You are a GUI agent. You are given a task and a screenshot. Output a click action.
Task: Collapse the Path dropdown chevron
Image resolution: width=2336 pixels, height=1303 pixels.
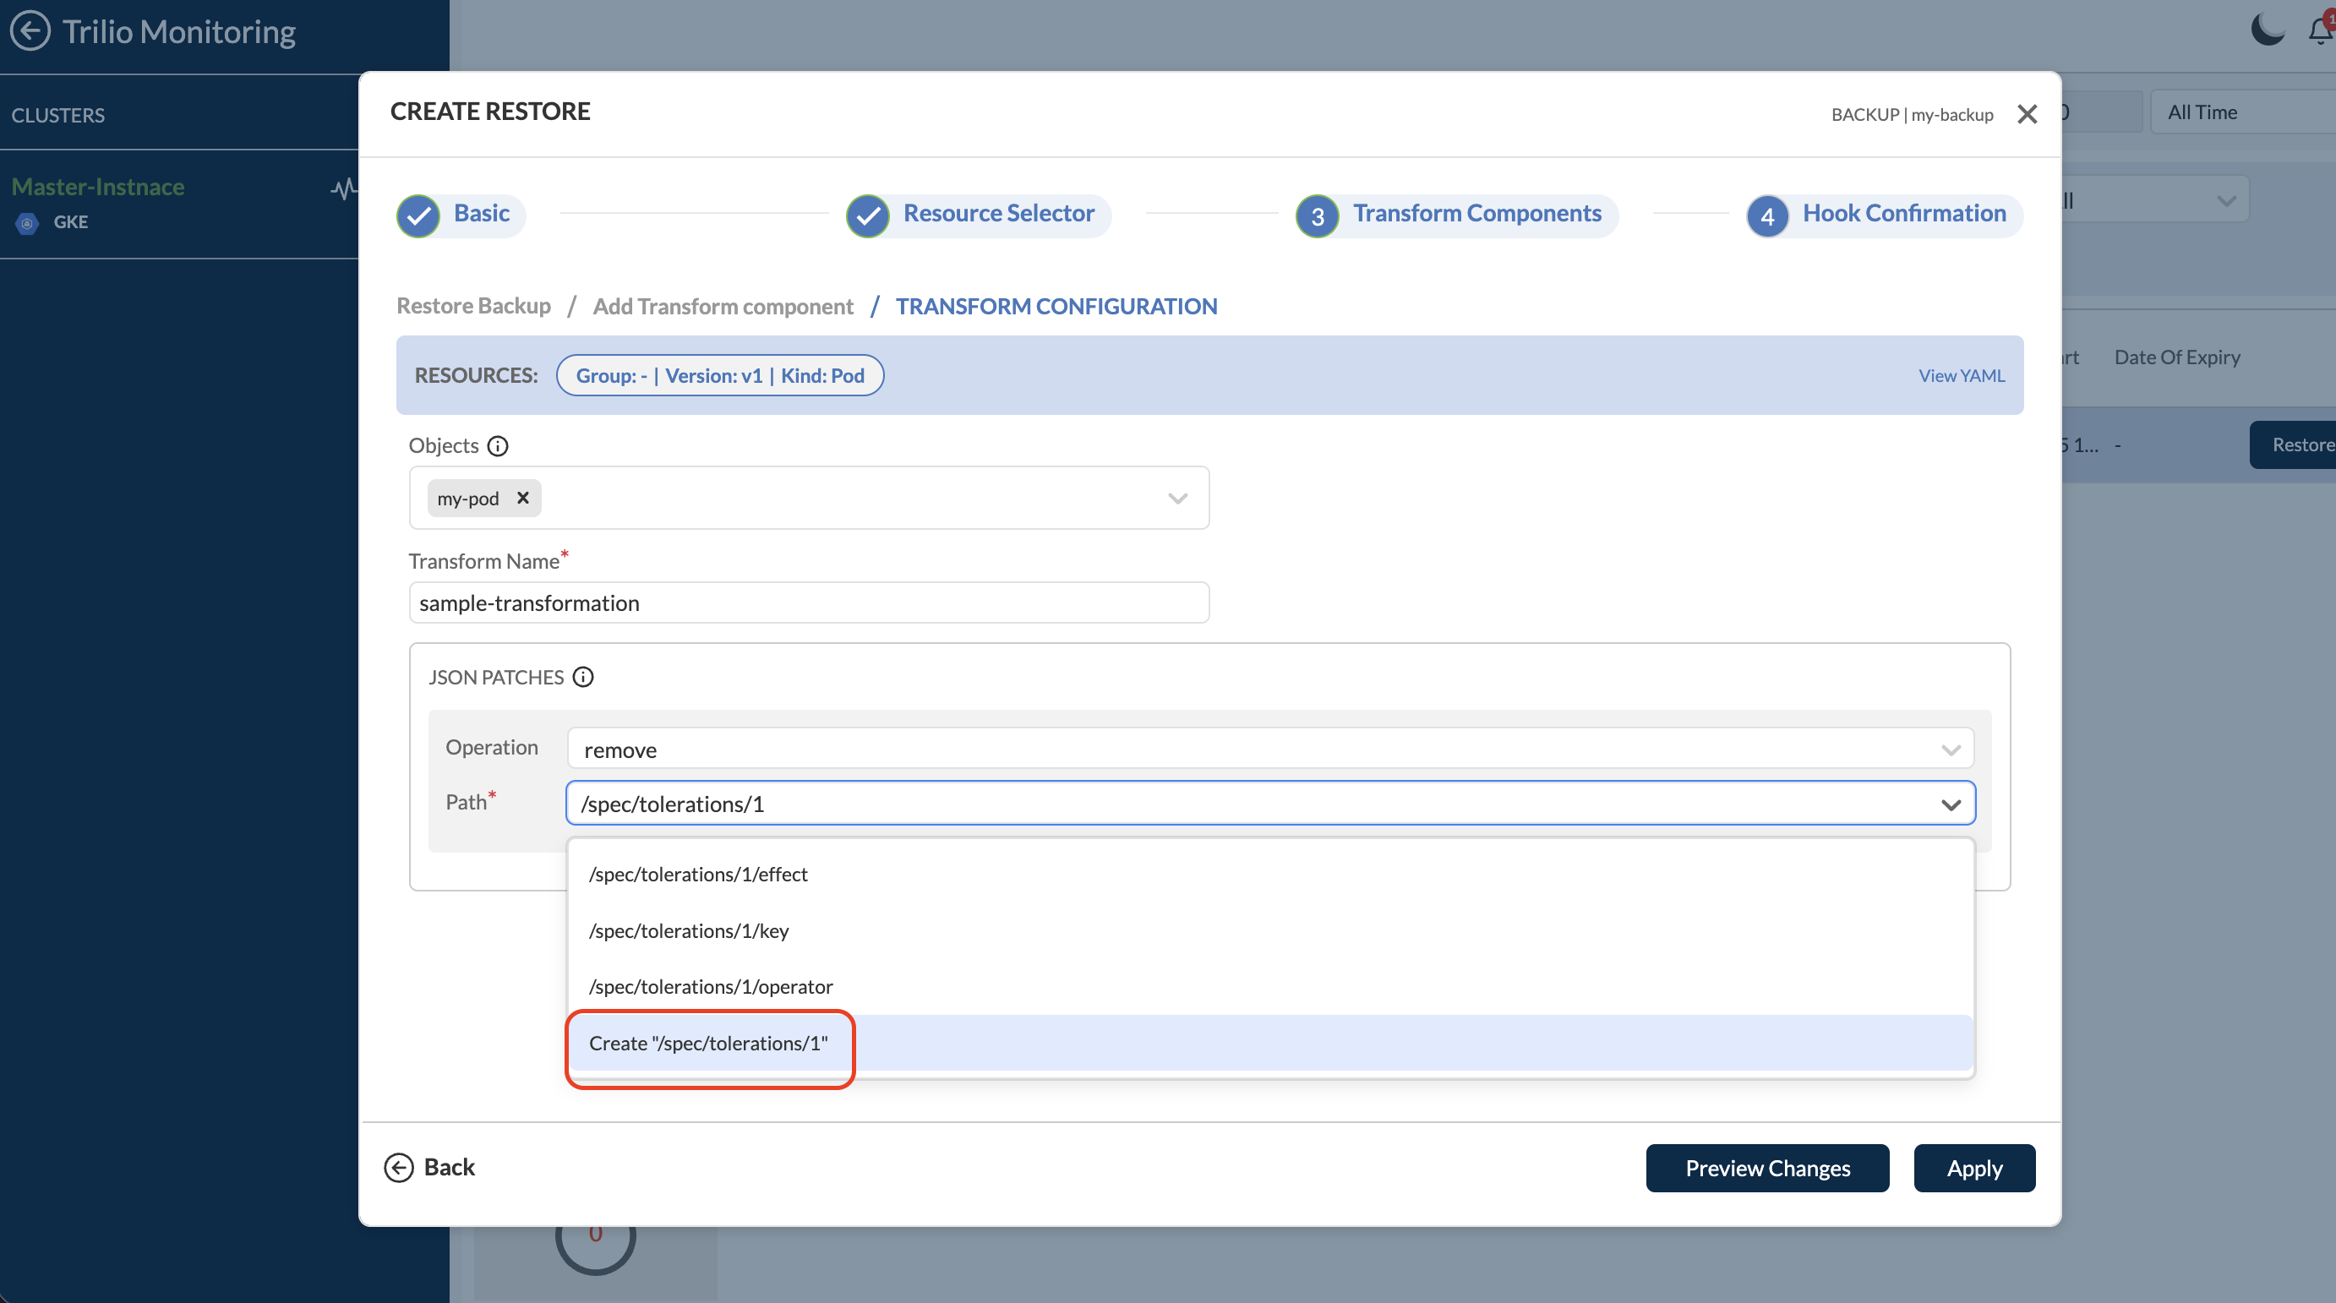[x=1951, y=804]
